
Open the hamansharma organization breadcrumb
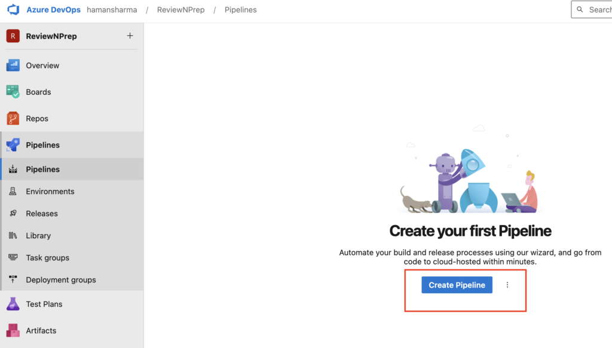(112, 10)
